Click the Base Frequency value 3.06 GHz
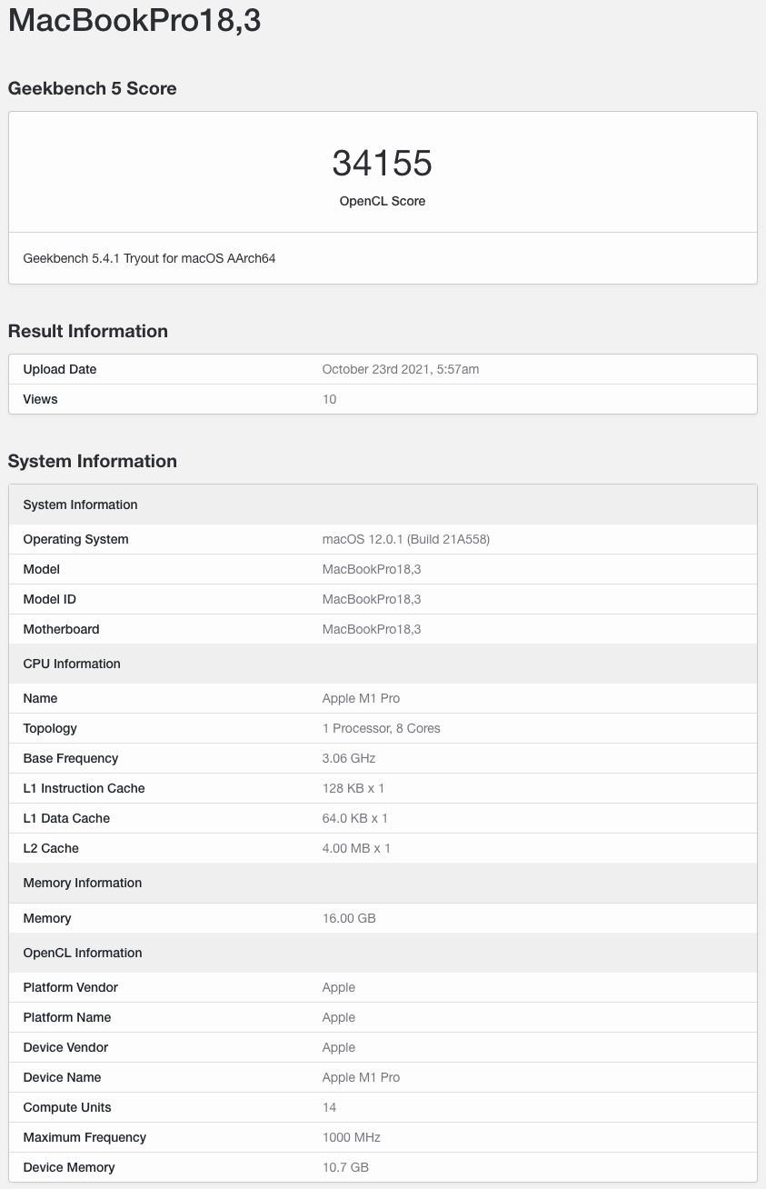Viewport: 766px width, 1189px height. pyautogui.click(x=348, y=758)
